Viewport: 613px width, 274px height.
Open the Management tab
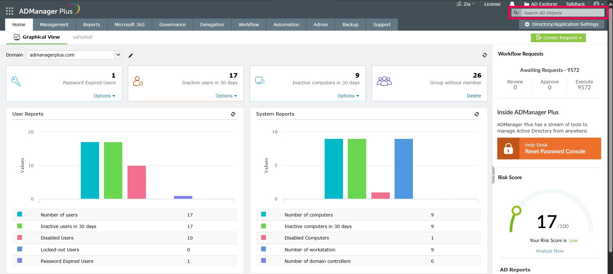pyautogui.click(x=54, y=25)
